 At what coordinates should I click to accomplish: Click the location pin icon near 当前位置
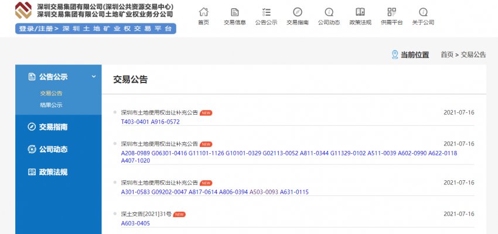pyautogui.click(x=395, y=54)
